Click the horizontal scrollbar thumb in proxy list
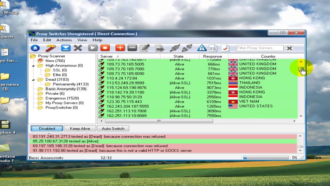The width and height of the screenshot is (330, 186). [159, 121]
